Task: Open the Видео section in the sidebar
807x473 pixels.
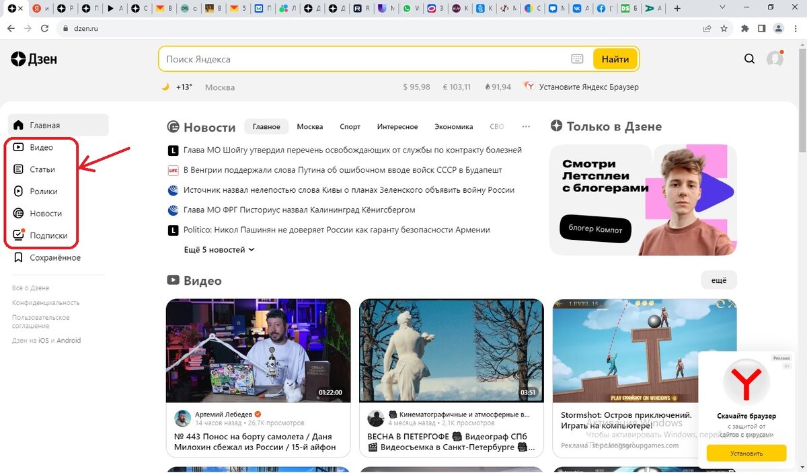Action: (x=40, y=146)
